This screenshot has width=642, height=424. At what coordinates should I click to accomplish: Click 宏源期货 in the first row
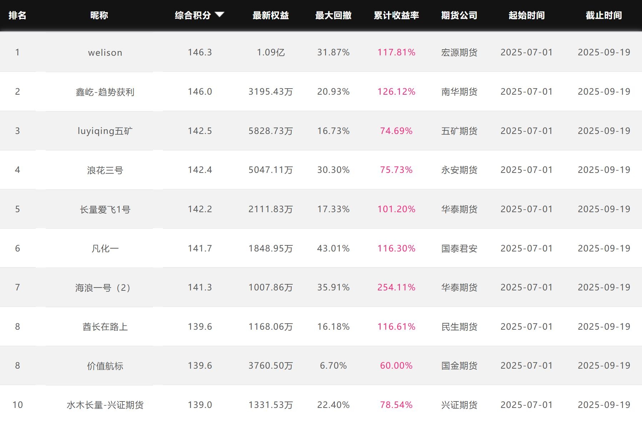(x=459, y=53)
